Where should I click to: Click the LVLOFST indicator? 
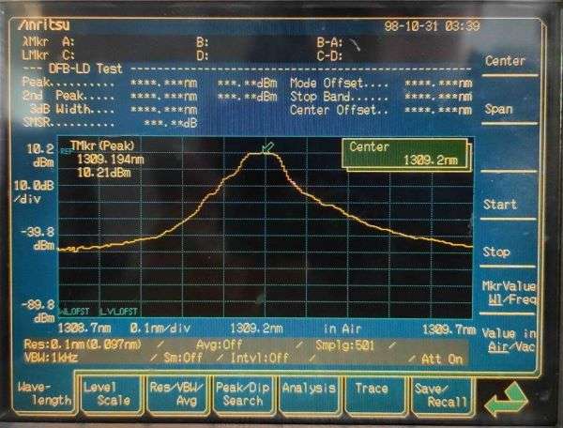(118, 312)
